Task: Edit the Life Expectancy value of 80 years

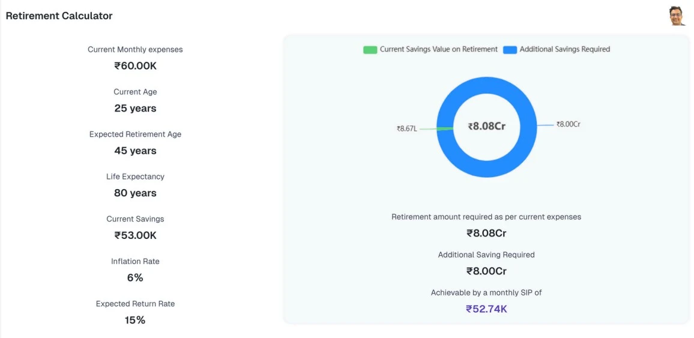Action: tap(135, 193)
